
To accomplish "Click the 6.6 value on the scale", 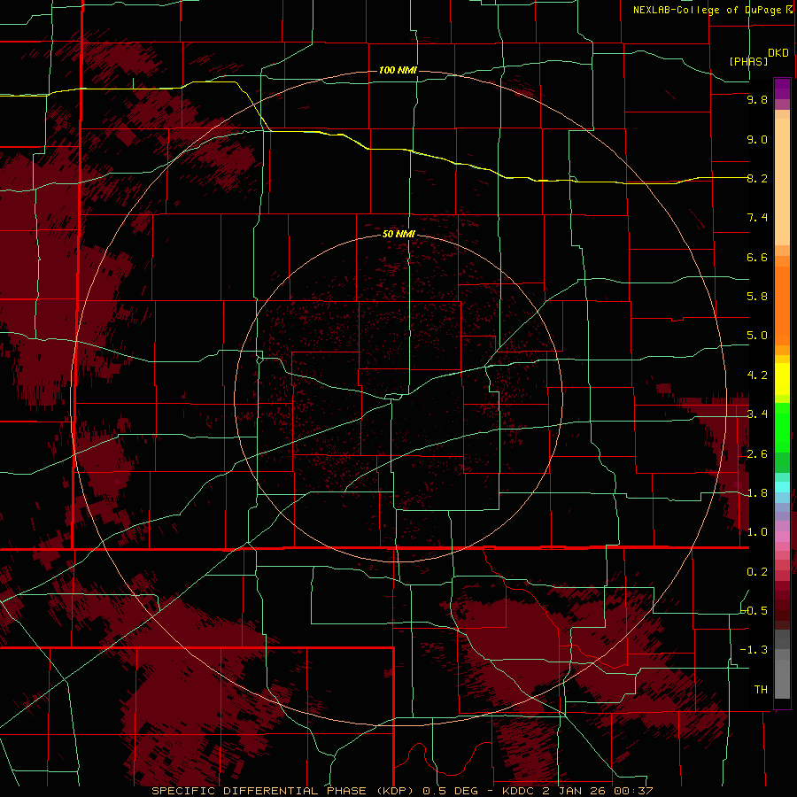I will coord(757,257).
